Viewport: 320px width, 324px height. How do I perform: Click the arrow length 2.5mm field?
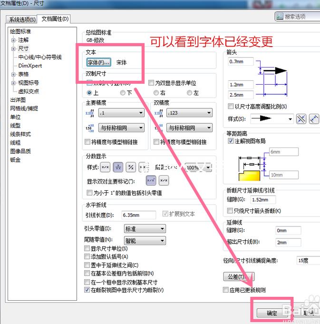tap(241, 95)
